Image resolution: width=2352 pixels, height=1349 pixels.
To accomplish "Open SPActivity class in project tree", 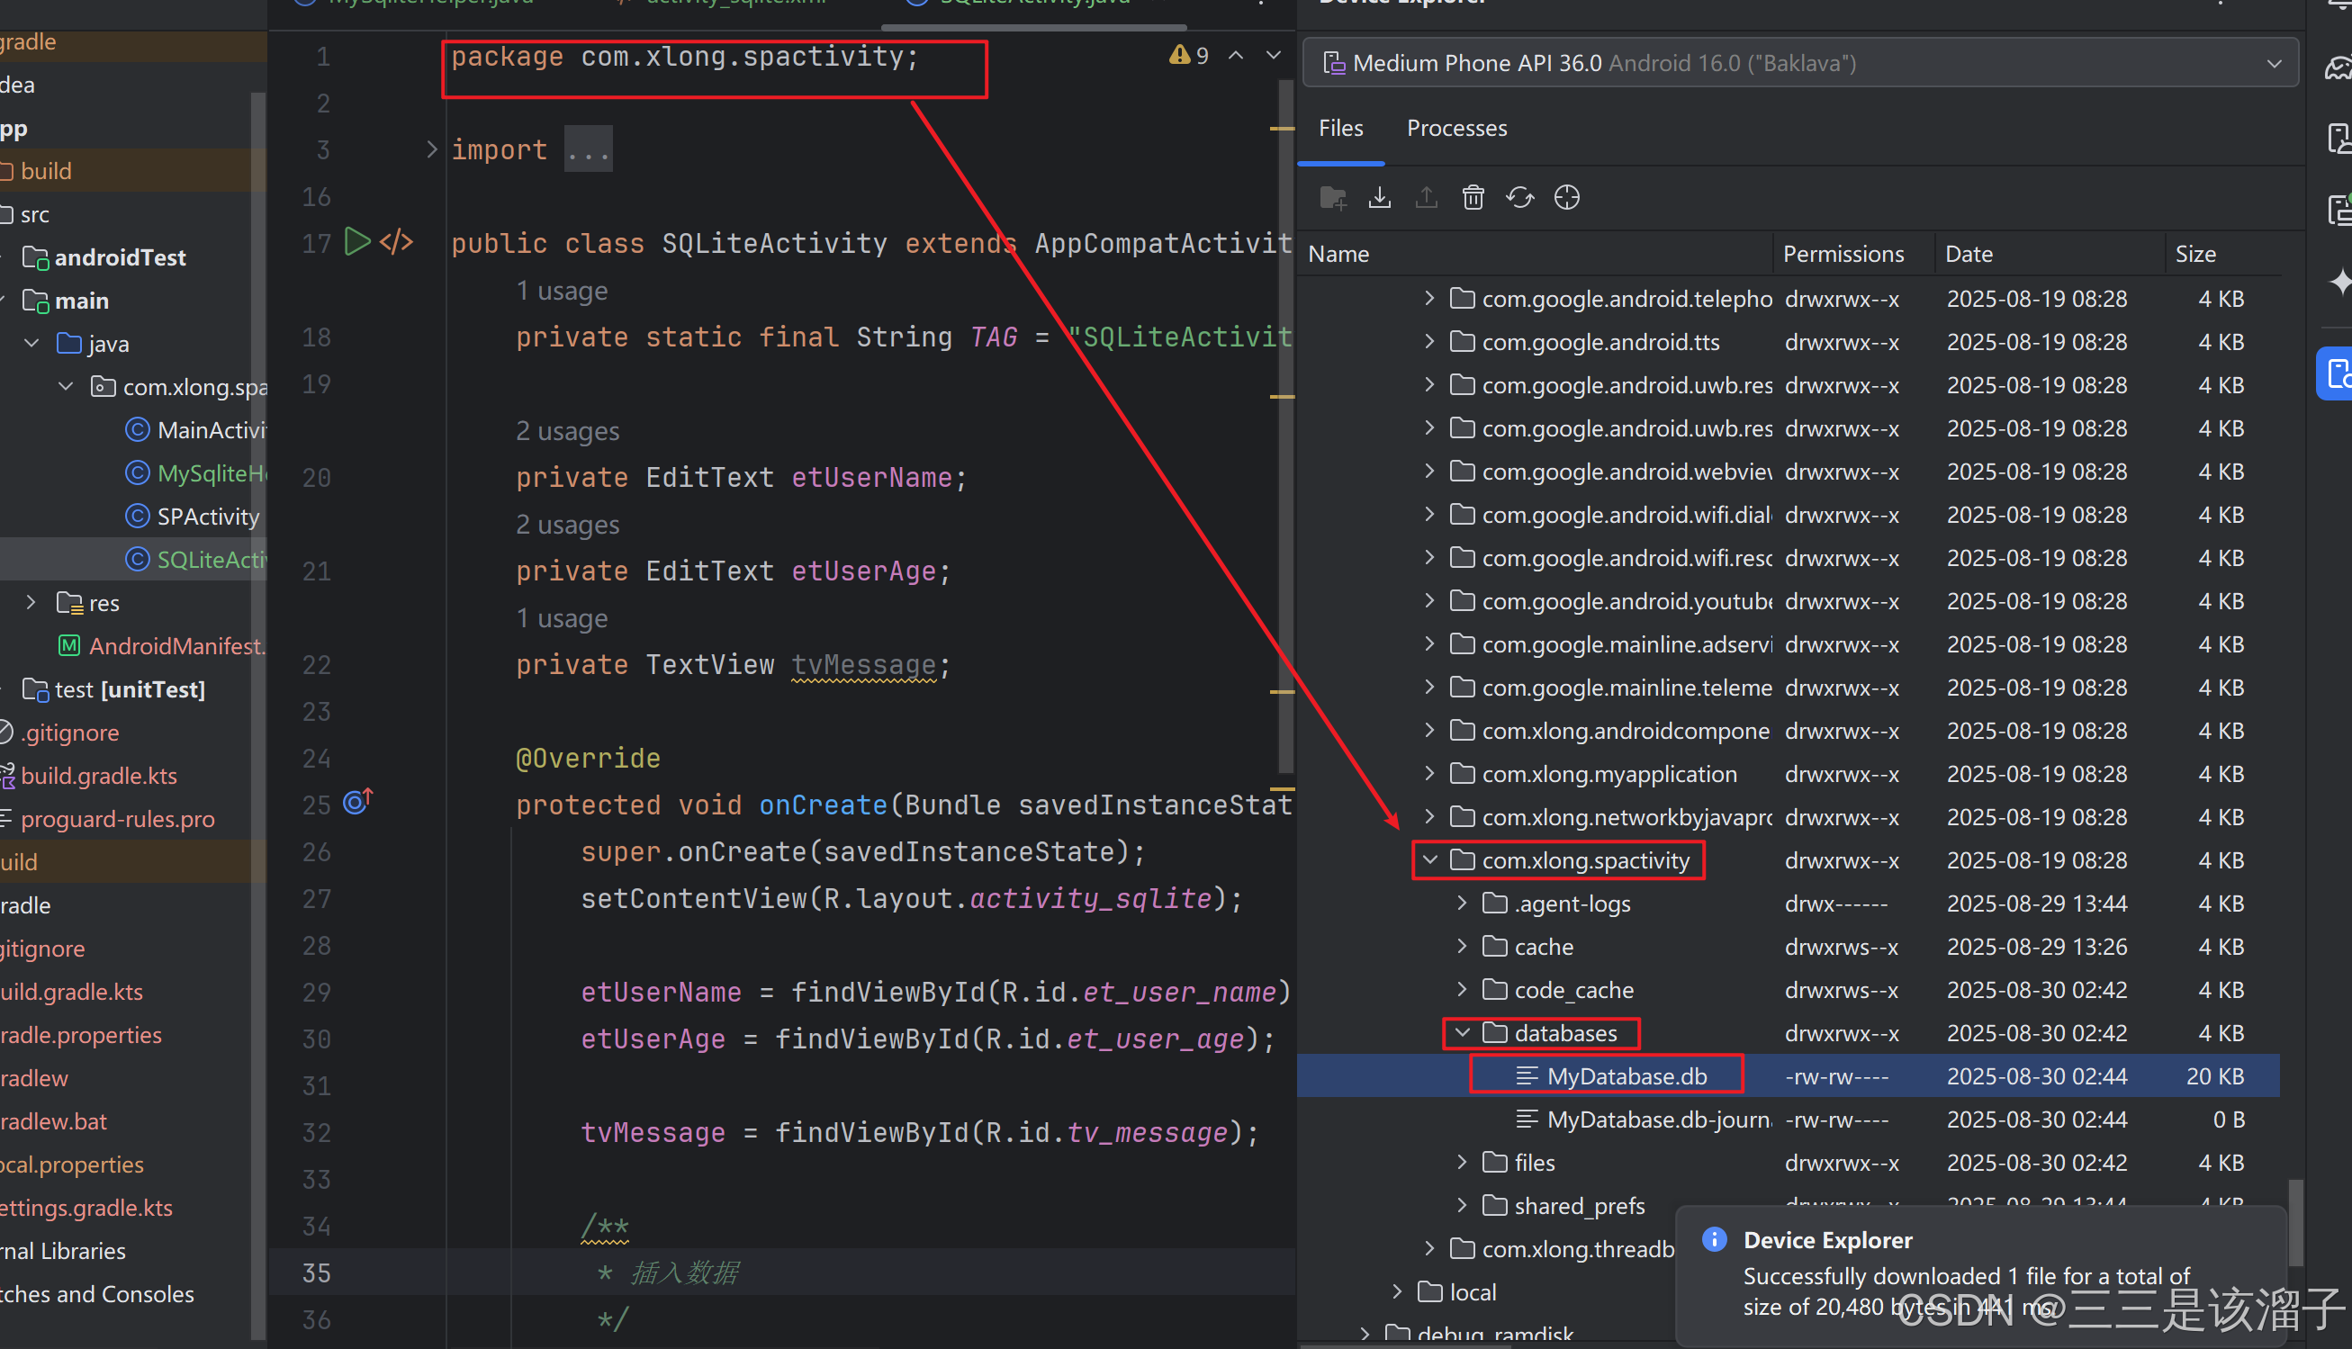I will (x=193, y=516).
